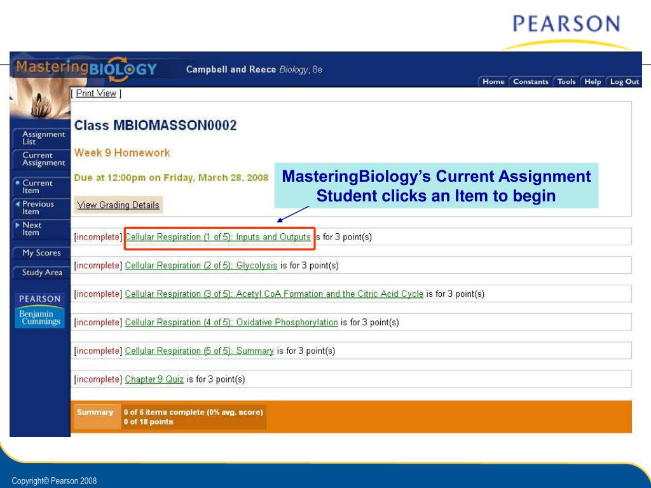The image size is (651, 488).
Task: Go to Previous Item arrow
Action: point(41,208)
